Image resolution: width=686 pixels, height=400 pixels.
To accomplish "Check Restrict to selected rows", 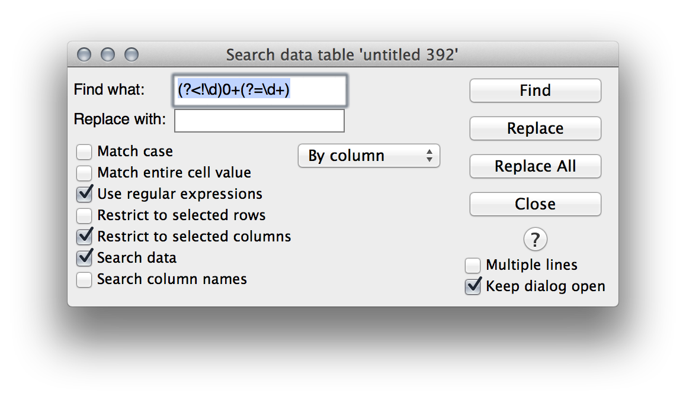I will pyautogui.click(x=85, y=215).
